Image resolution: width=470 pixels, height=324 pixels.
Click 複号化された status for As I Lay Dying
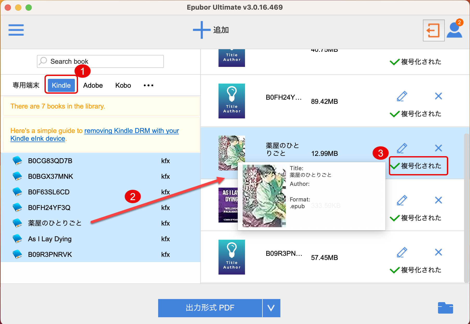point(416,218)
